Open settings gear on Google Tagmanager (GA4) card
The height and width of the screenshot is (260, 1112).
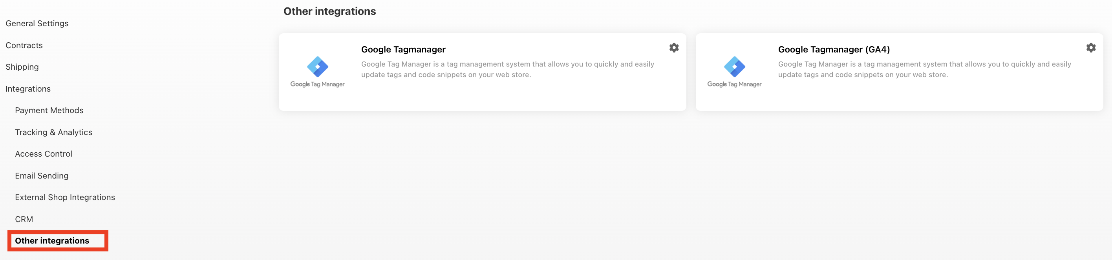(1091, 48)
